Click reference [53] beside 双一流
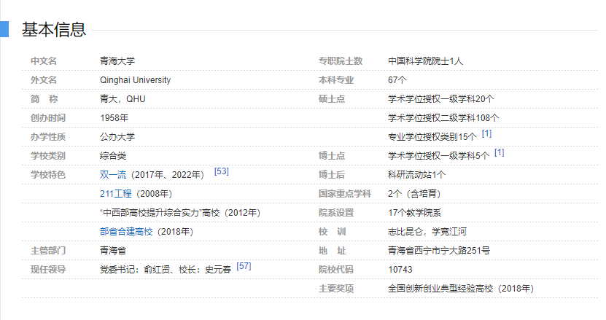 tap(222, 171)
